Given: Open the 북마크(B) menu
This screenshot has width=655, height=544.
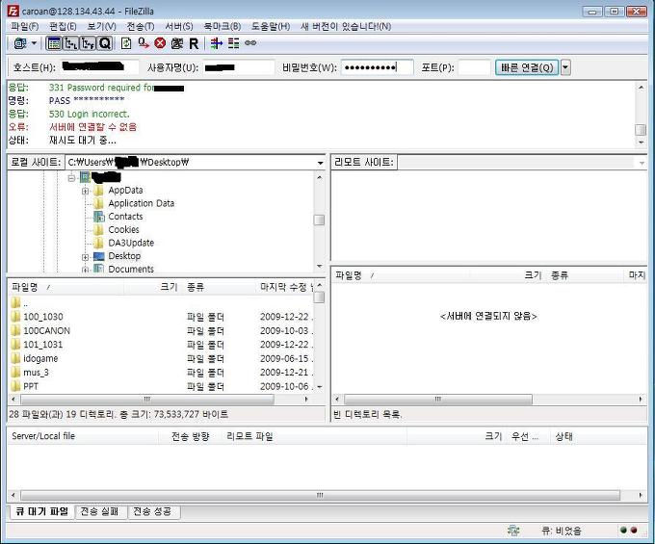Looking at the screenshot, I should click(223, 26).
